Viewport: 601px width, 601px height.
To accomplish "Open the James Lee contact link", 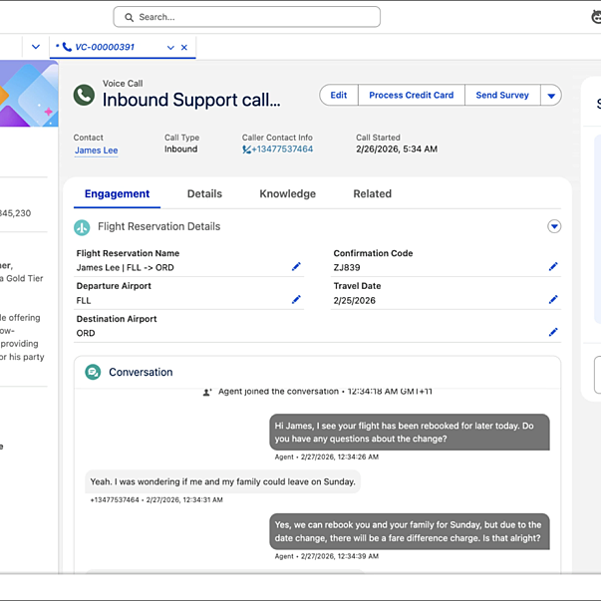I will [96, 150].
